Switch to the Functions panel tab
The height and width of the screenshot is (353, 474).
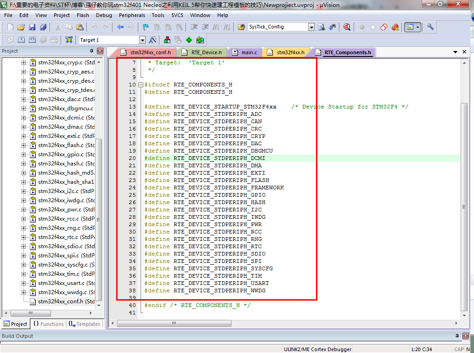(49, 324)
